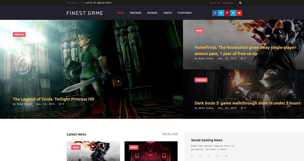Screen dimensions: 304x161
Task: Click Mike Dikow author under Dark Souls article
Action: 206,108
